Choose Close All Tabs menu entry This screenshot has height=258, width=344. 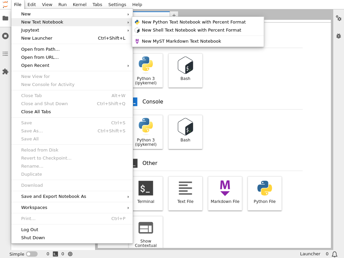[72, 112]
